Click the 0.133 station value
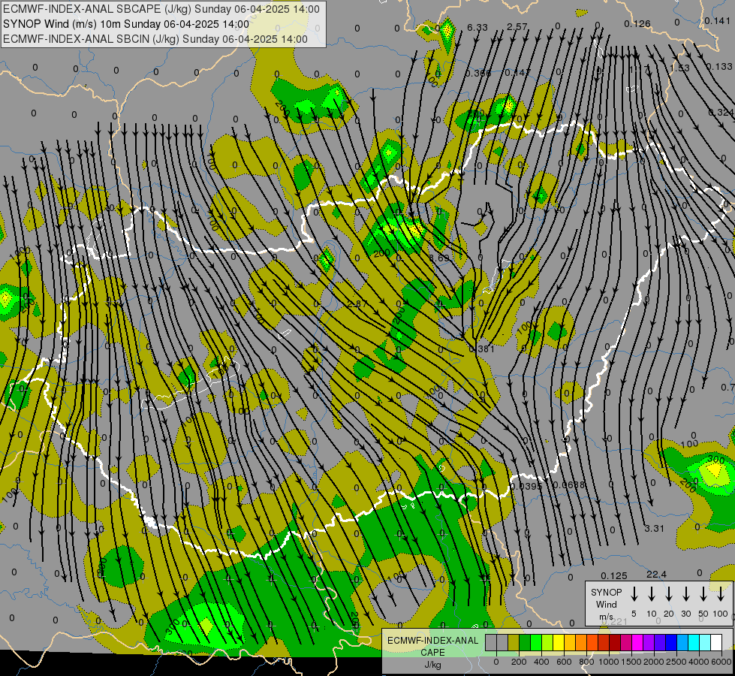The height and width of the screenshot is (676, 735). [x=719, y=67]
